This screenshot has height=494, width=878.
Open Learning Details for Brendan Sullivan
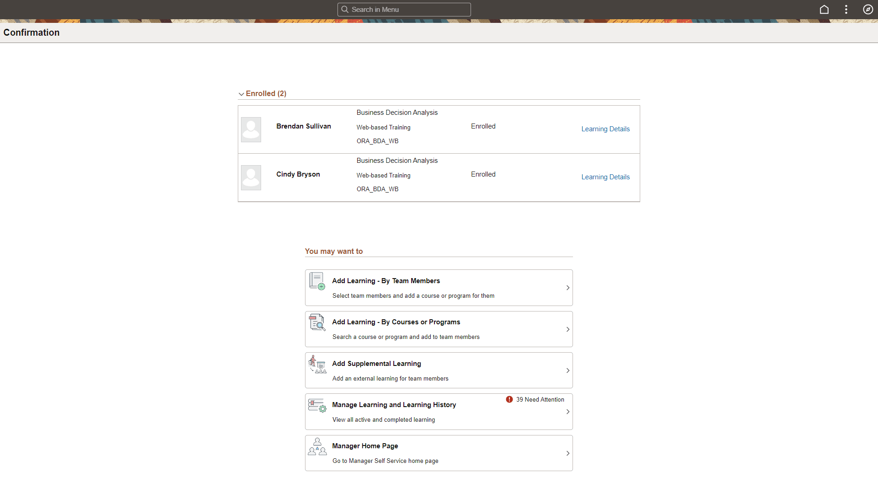(605, 129)
